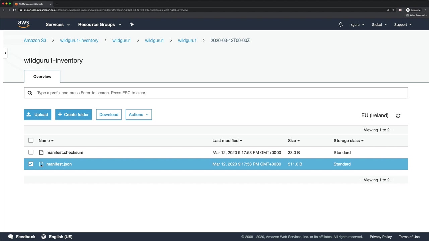Go back with the browser back arrow

4,10
